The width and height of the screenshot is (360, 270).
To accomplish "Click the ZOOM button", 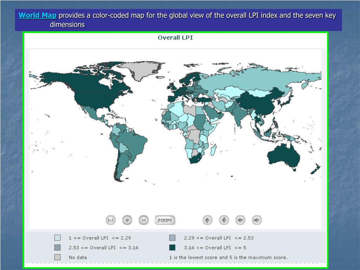I will pos(165,220).
